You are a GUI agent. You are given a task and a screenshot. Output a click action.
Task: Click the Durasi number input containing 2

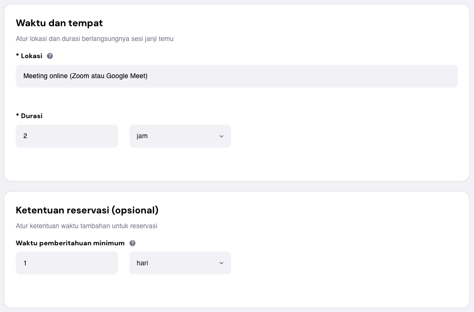pyautogui.click(x=67, y=136)
